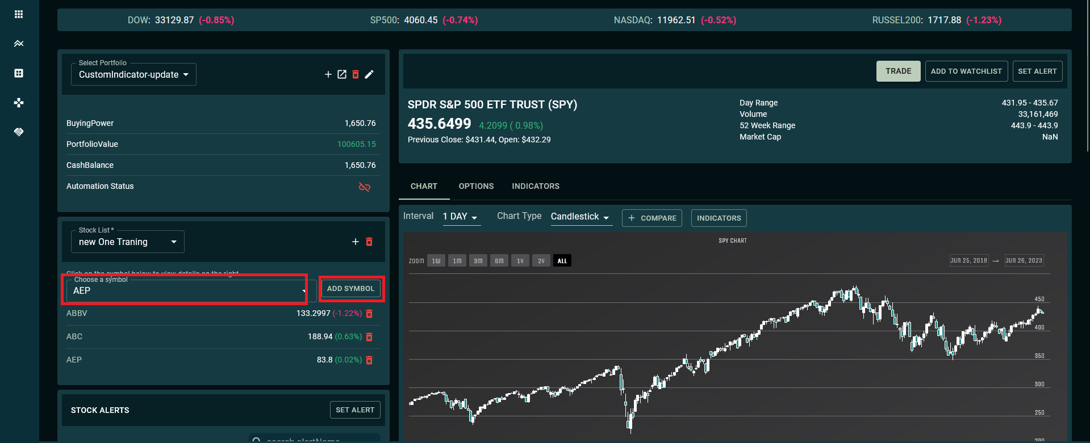This screenshot has height=443, width=1090.
Task: Remove AEP from the stock list
Action: tap(369, 360)
